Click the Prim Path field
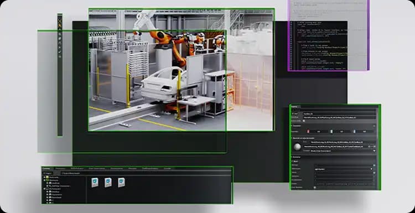The height and width of the screenshot is (213, 415). [x=339, y=117]
